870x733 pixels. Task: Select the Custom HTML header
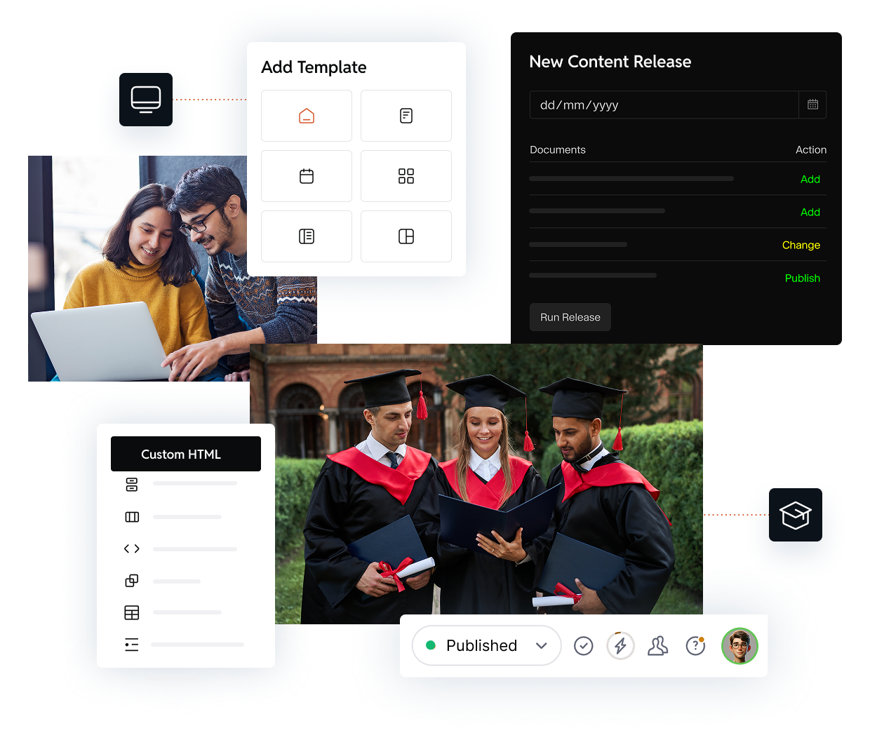coord(186,454)
